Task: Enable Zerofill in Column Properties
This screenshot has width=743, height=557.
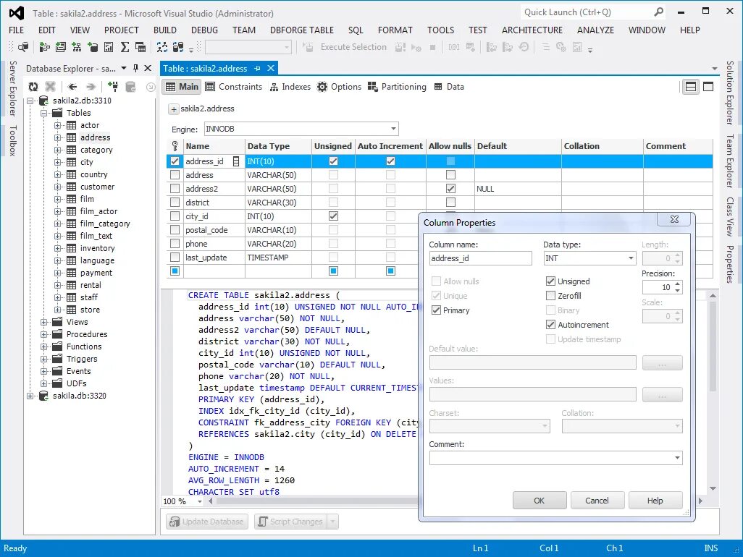Action: pos(550,296)
